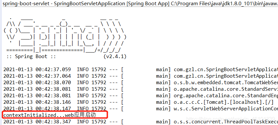The height and width of the screenshot is (125, 278).
Task: Select the '(v2.4.1)' version text
Action: point(115,57)
